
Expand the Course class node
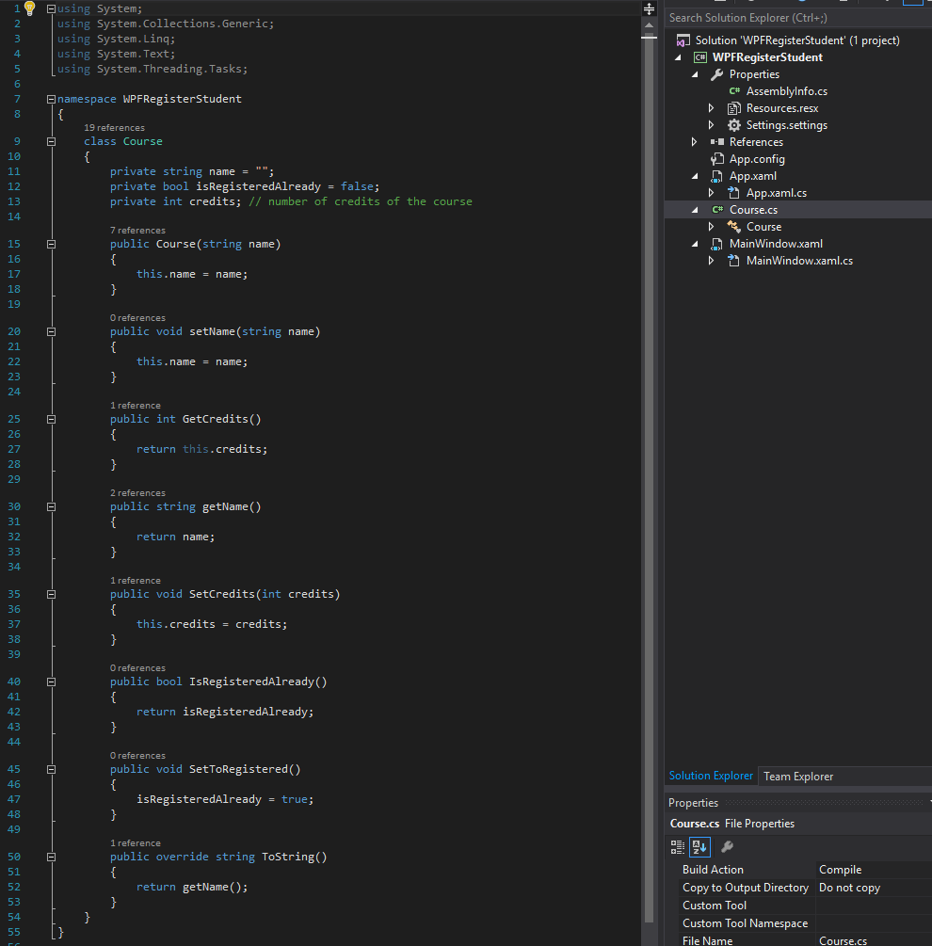pyautogui.click(x=711, y=227)
